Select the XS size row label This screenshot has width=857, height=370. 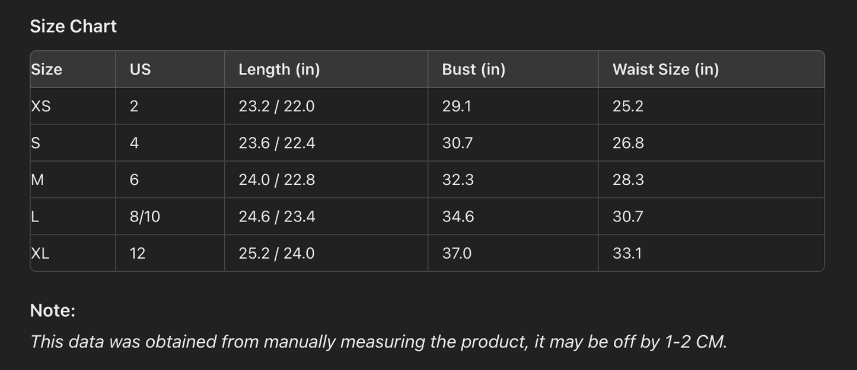(41, 106)
